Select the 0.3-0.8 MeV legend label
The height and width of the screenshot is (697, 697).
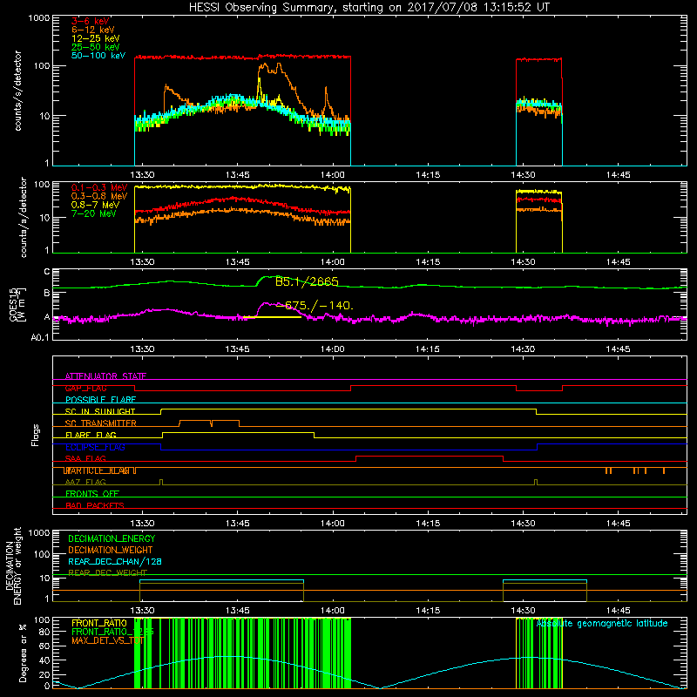[x=99, y=196]
